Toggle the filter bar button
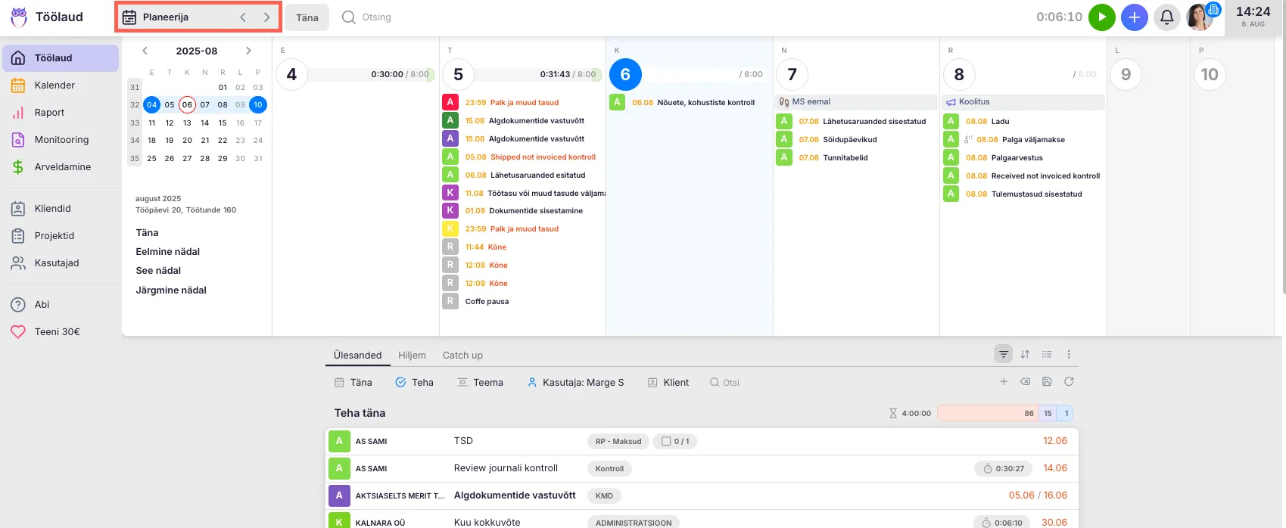Viewport: 1286px width, 528px height. (1003, 354)
